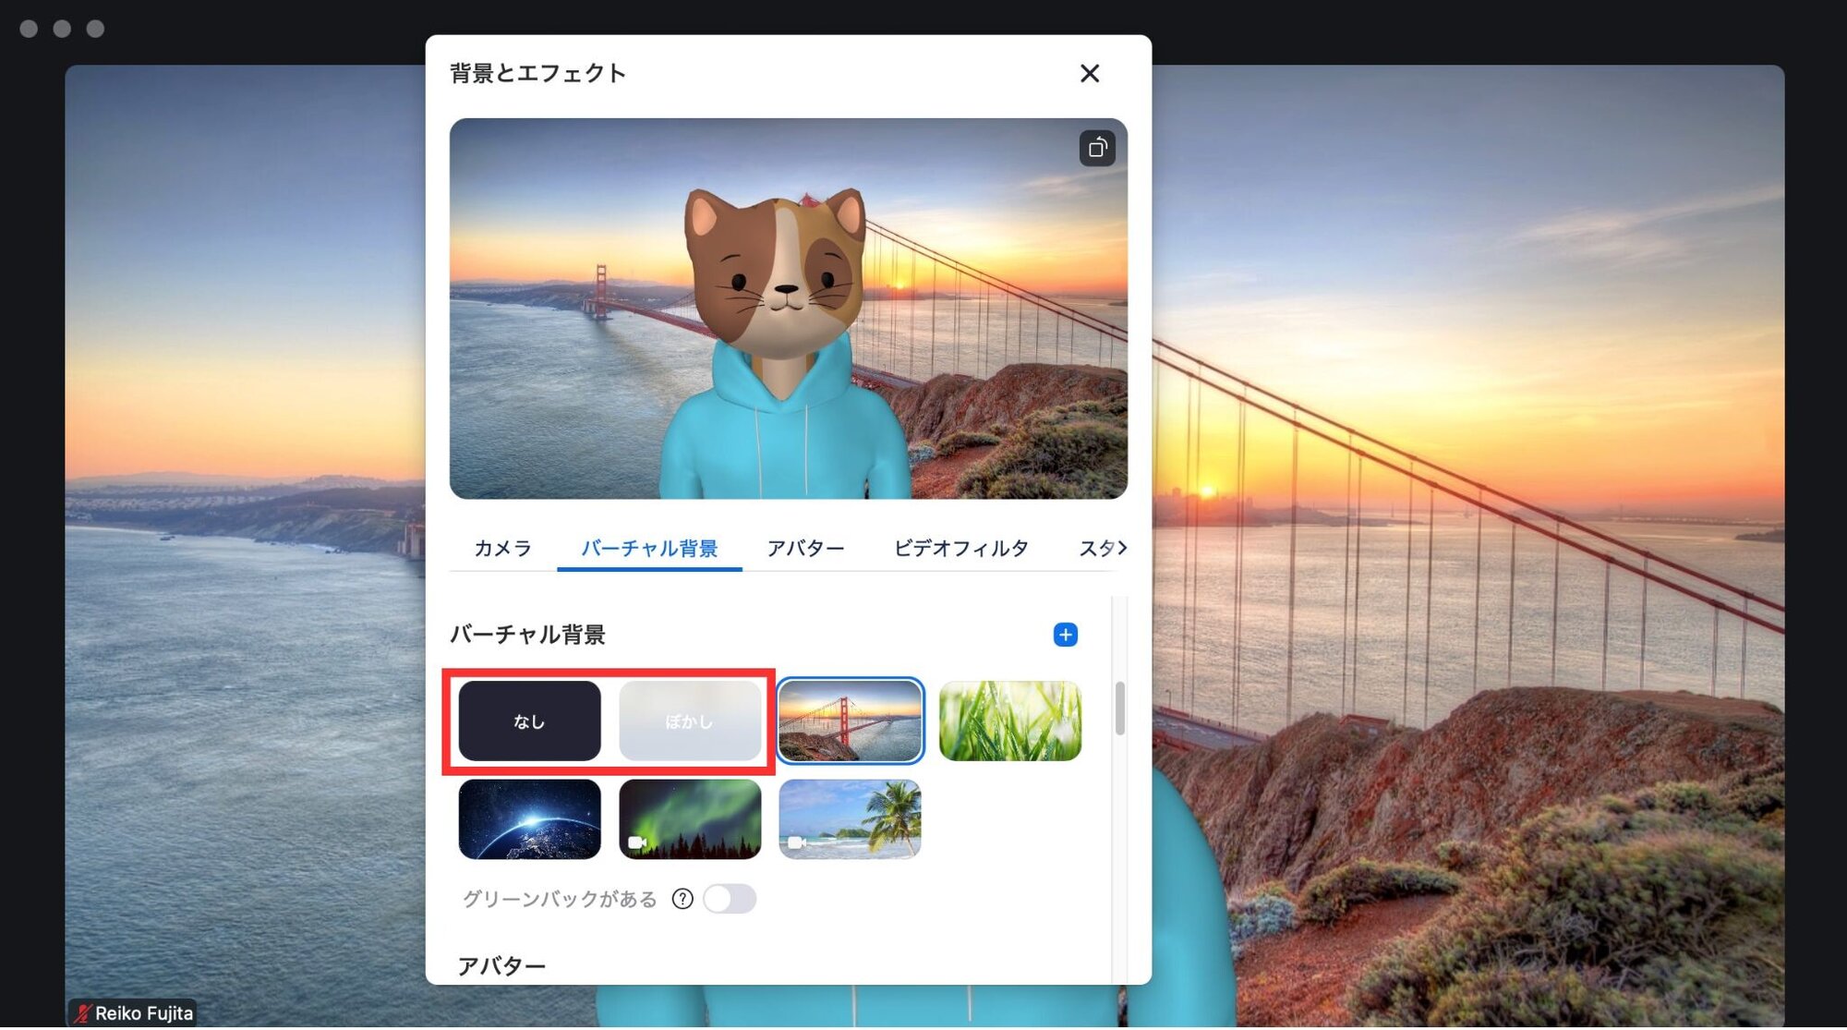Open the help tooltip next to グリーンバックがある
This screenshot has width=1847, height=1030.
click(681, 899)
